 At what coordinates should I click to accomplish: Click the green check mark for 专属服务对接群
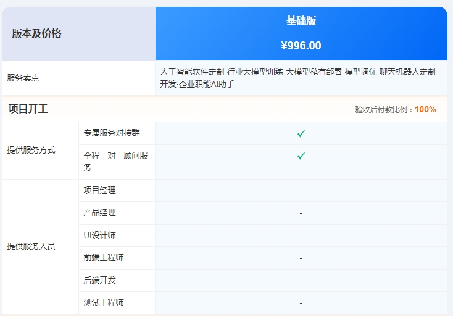click(x=301, y=133)
